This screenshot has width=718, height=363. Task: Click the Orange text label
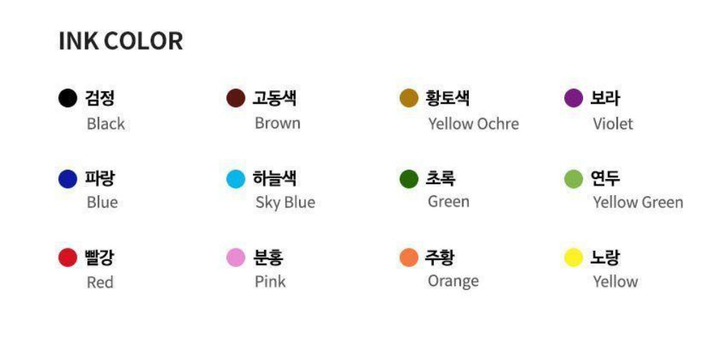453,281
